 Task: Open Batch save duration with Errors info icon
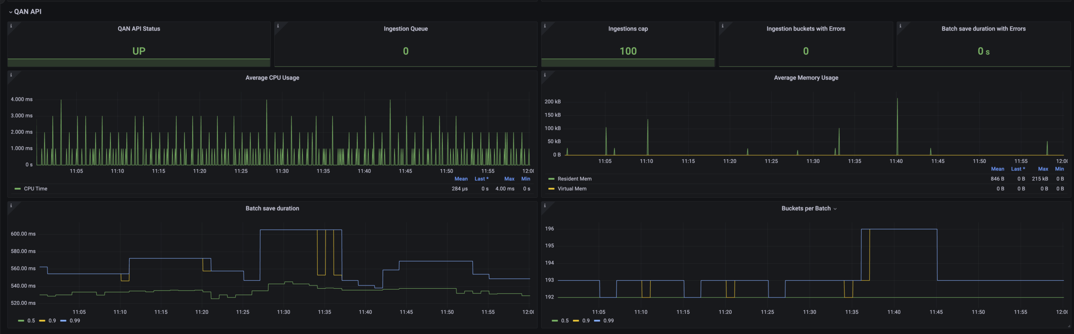(x=900, y=26)
